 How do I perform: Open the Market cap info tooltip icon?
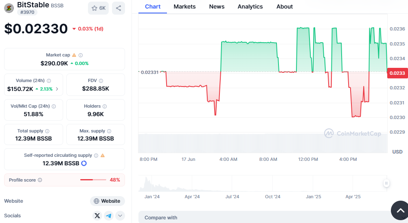coord(81,55)
